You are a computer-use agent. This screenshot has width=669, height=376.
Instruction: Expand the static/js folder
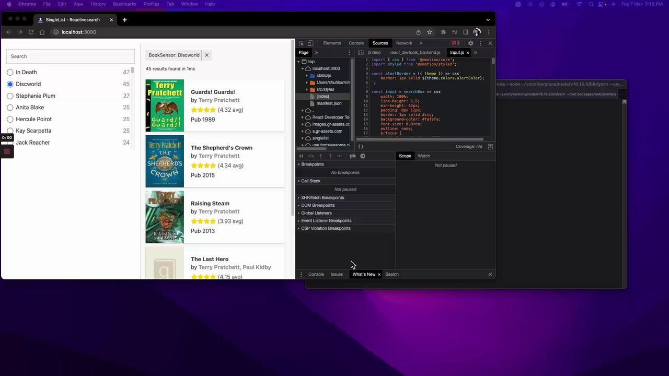[x=307, y=76]
